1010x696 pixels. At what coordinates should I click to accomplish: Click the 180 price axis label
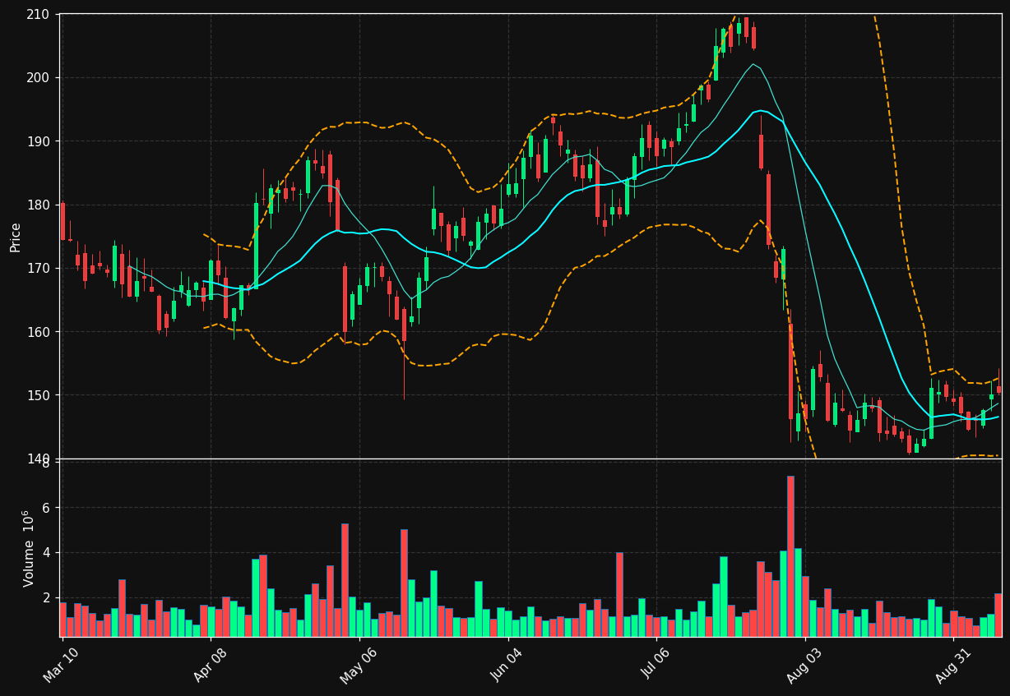(39, 205)
